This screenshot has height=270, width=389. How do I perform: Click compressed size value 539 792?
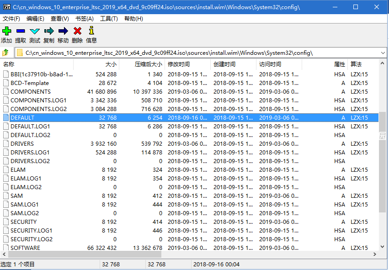coord(152,143)
